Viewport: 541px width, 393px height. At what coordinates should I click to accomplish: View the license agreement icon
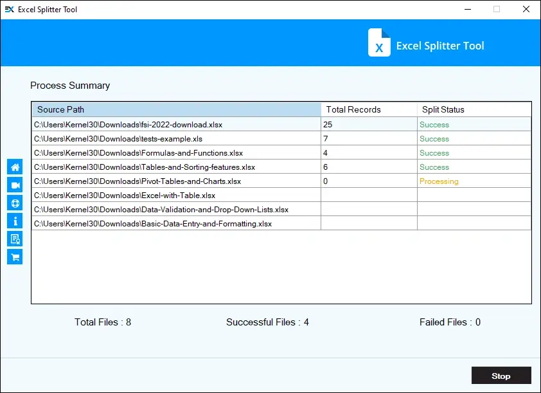point(14,239)
